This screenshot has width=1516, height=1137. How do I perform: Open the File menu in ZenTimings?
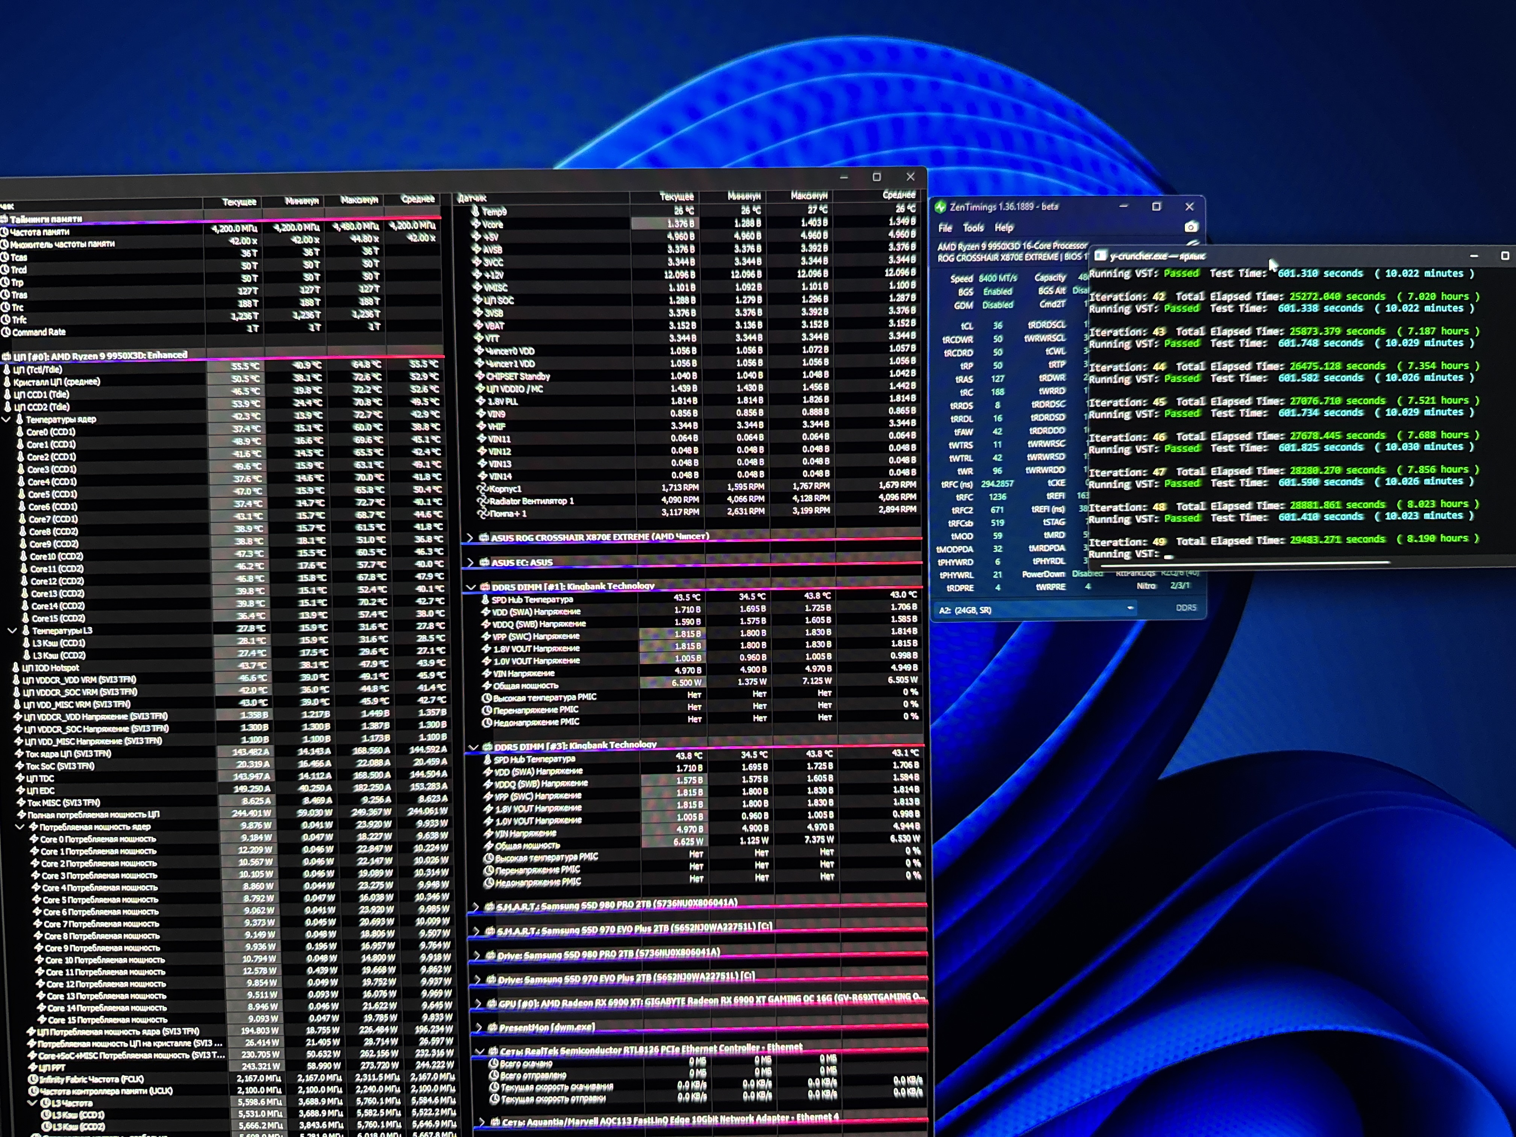point(945,227)
